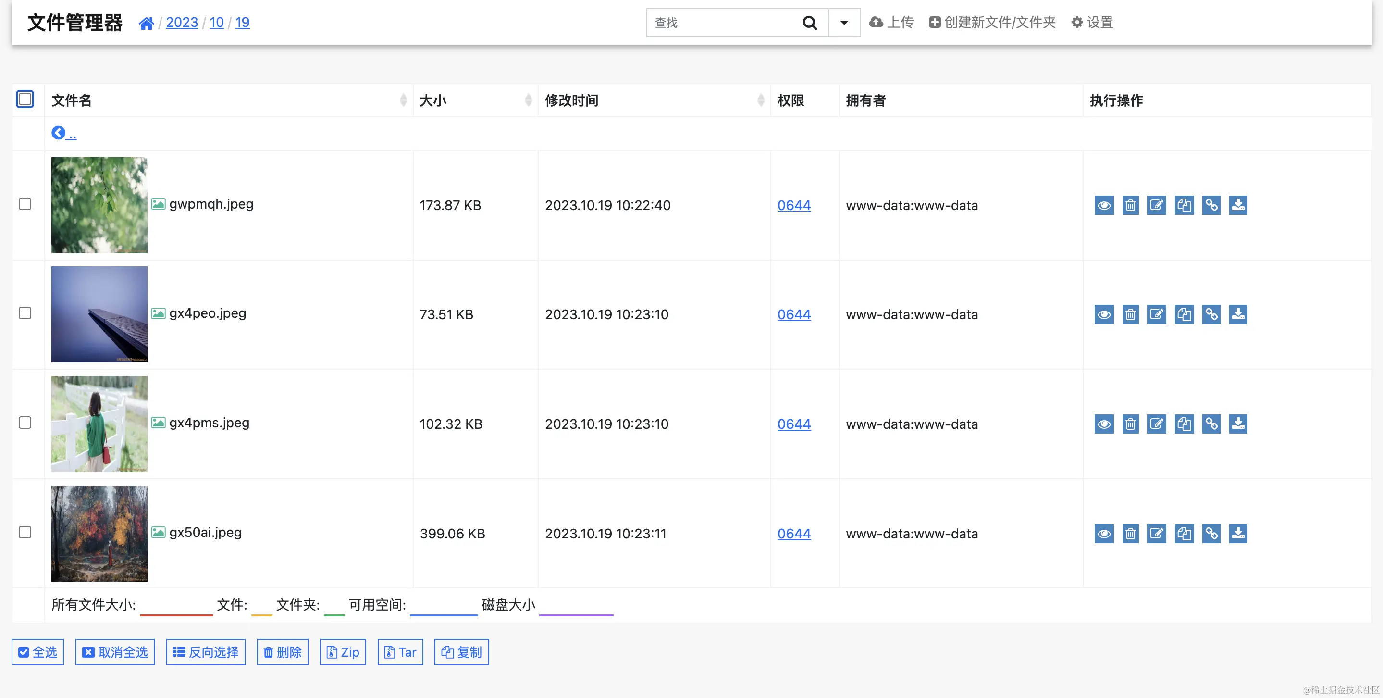Click the search magnifier icon
Screen dimensions: 1383x698
pyautogui.click(x=809, y=23)
